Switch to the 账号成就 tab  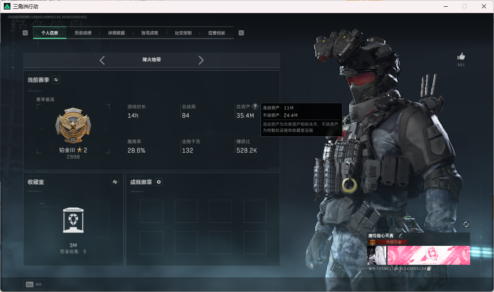(150, 33)
